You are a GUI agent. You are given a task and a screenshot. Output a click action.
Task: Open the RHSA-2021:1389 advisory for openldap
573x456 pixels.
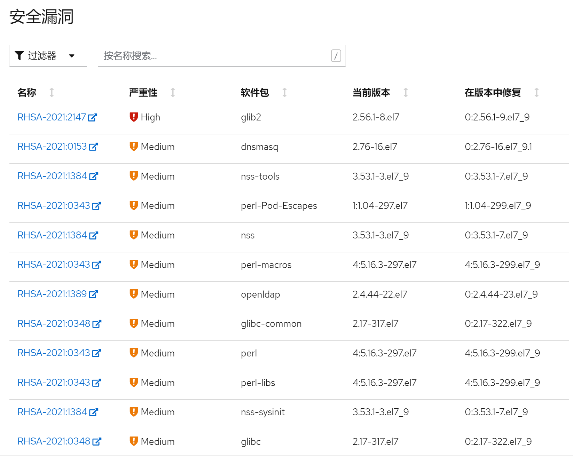point(52,294)
